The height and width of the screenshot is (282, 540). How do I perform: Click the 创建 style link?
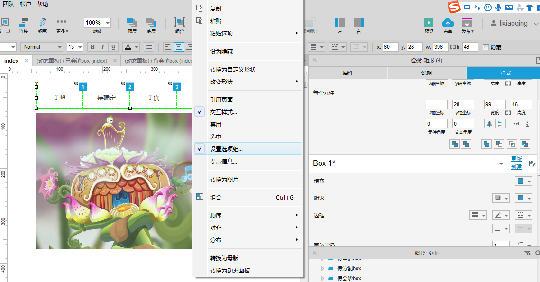tap(516, 167)
